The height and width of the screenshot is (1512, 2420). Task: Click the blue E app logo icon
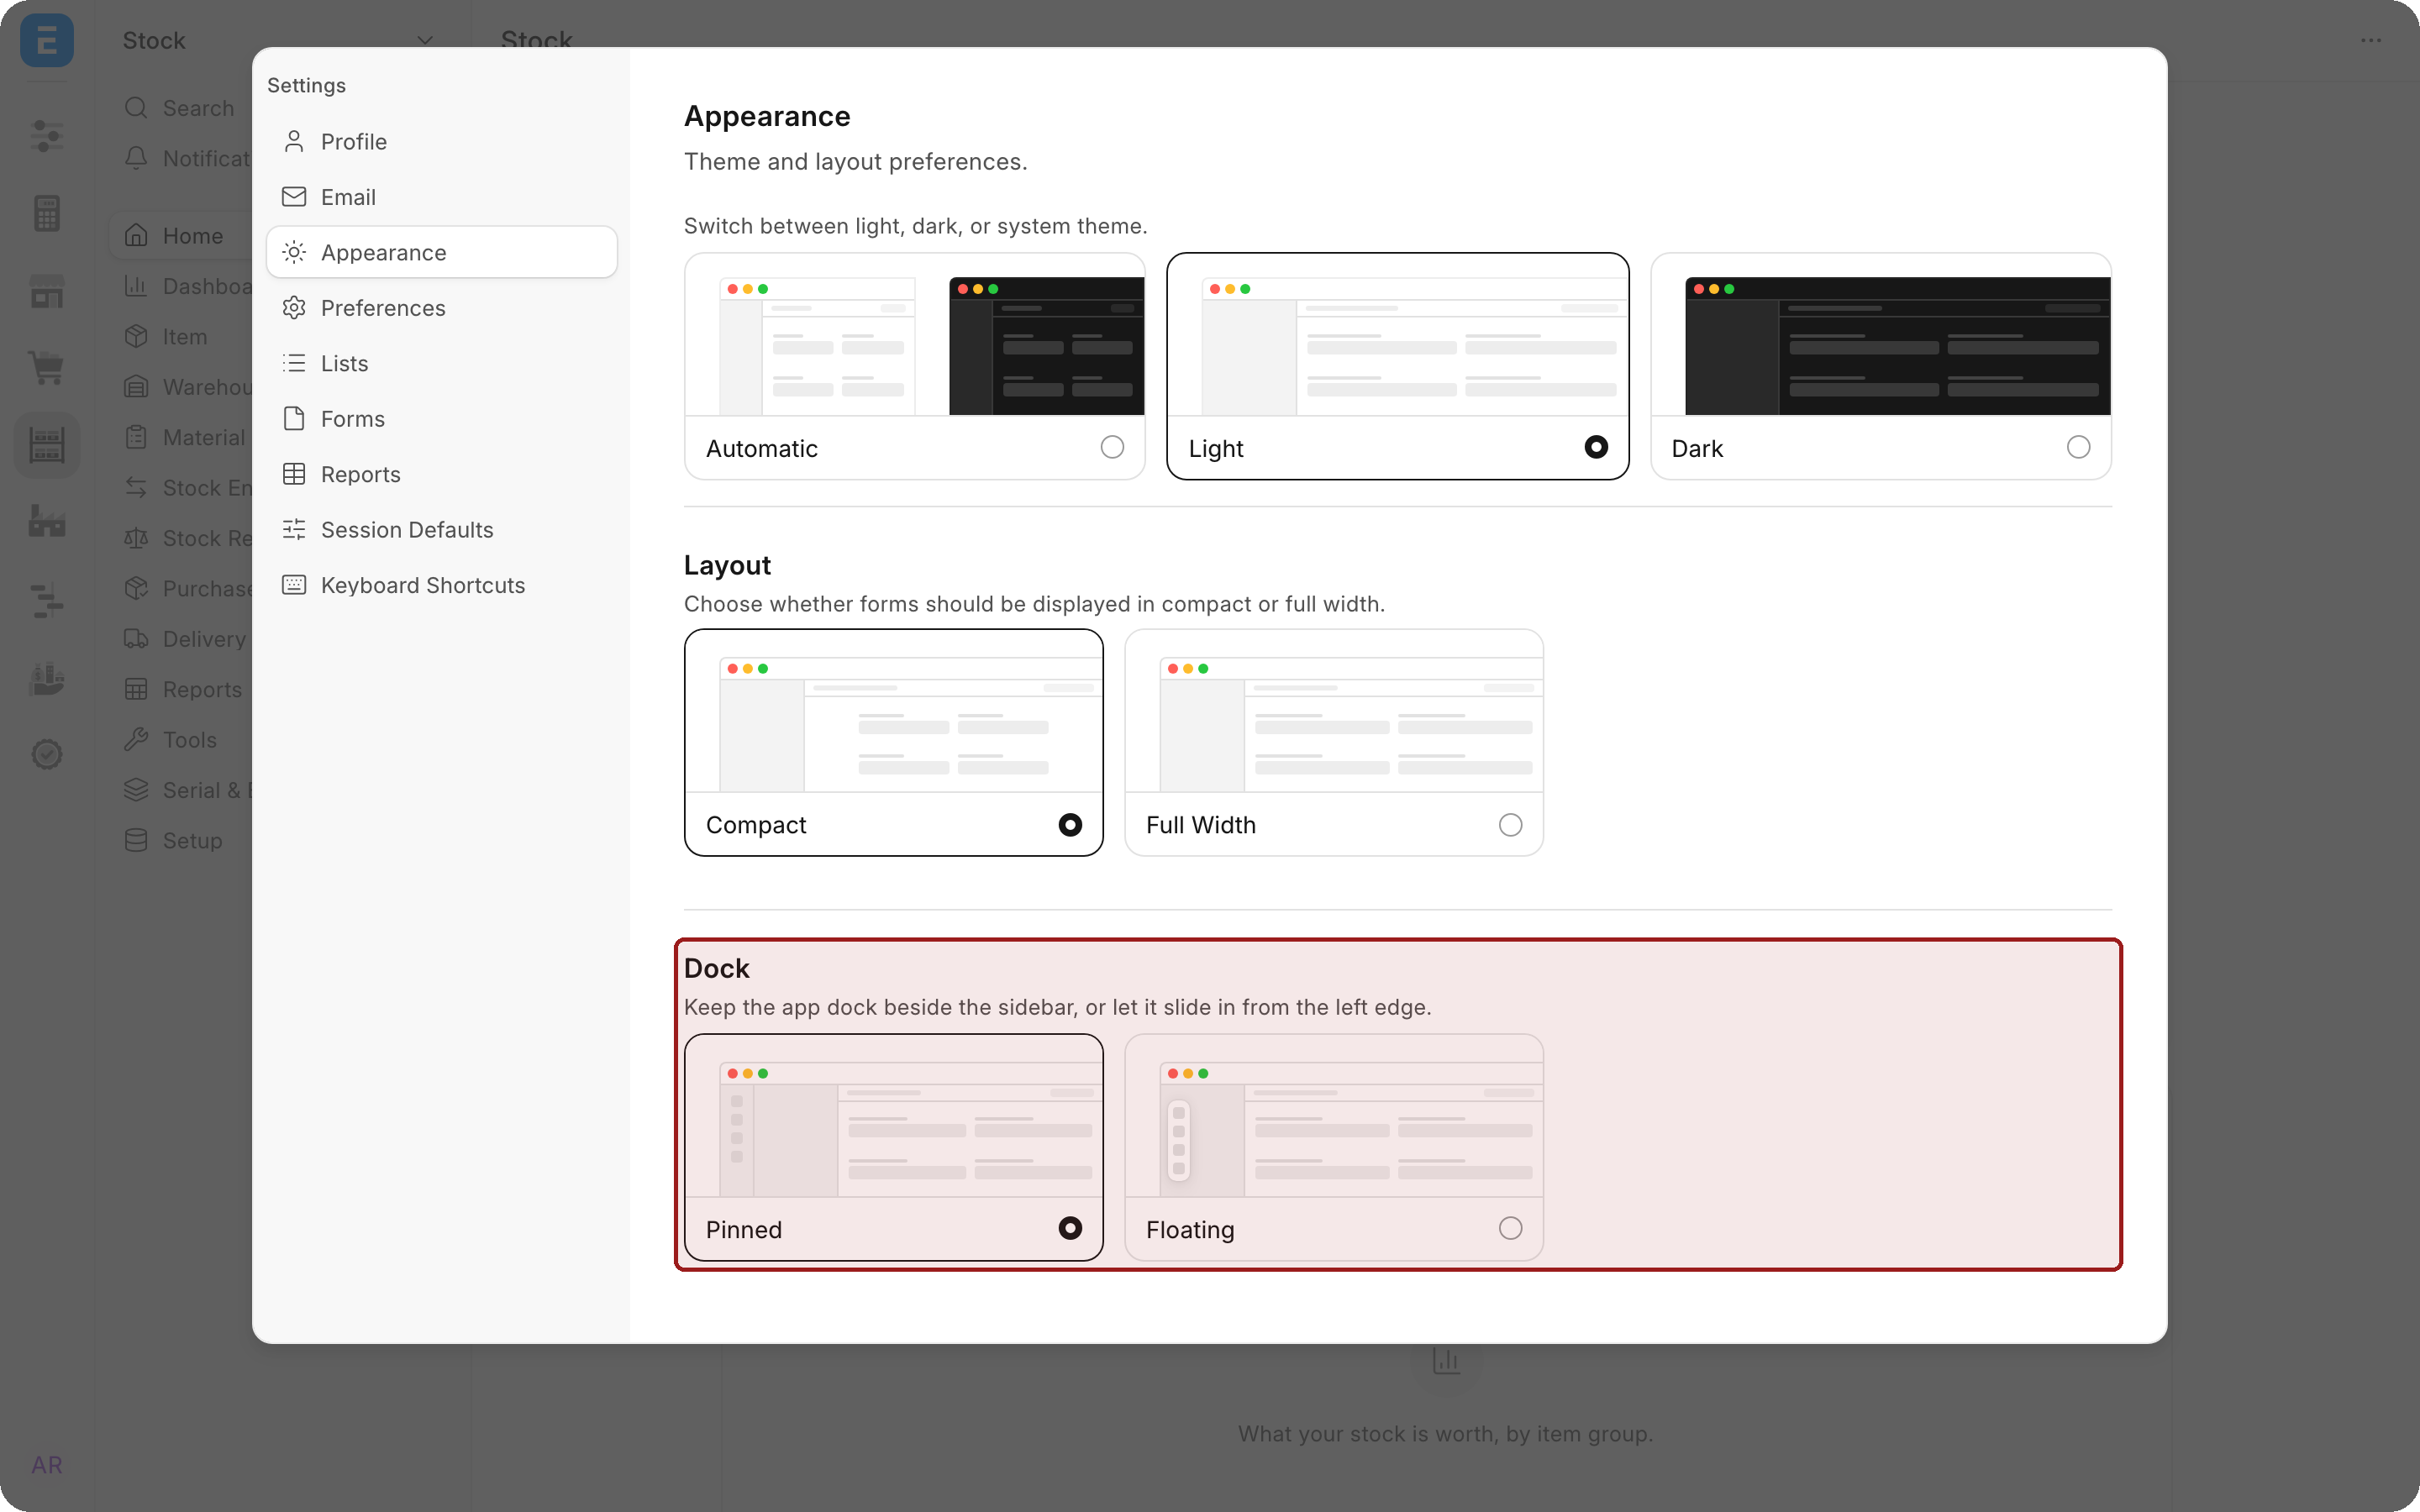tap(47, 41)
